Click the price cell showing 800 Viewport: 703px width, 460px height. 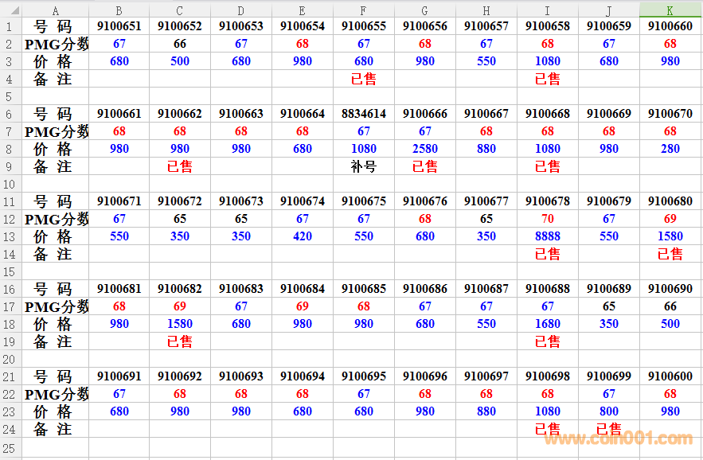click(609, 411)
